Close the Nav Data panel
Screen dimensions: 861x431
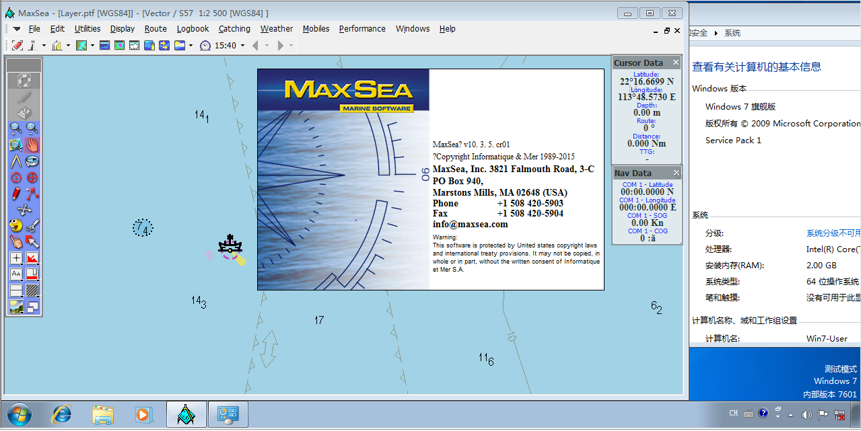click(x=676, y=173)
